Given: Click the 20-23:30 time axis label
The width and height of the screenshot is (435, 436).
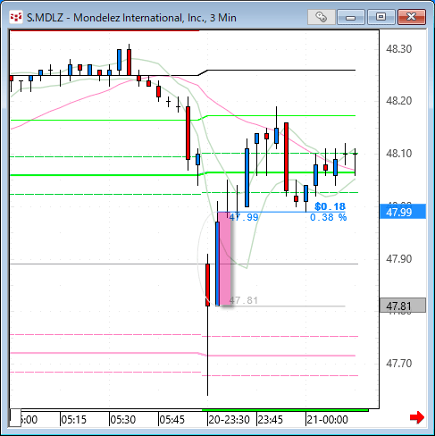Looking at the screenshot, I should (229, 420).
